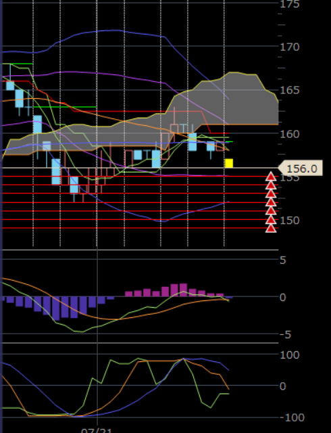
Task: Click the -5 label on the MACD axis
Action: click(x=285, y=335)
